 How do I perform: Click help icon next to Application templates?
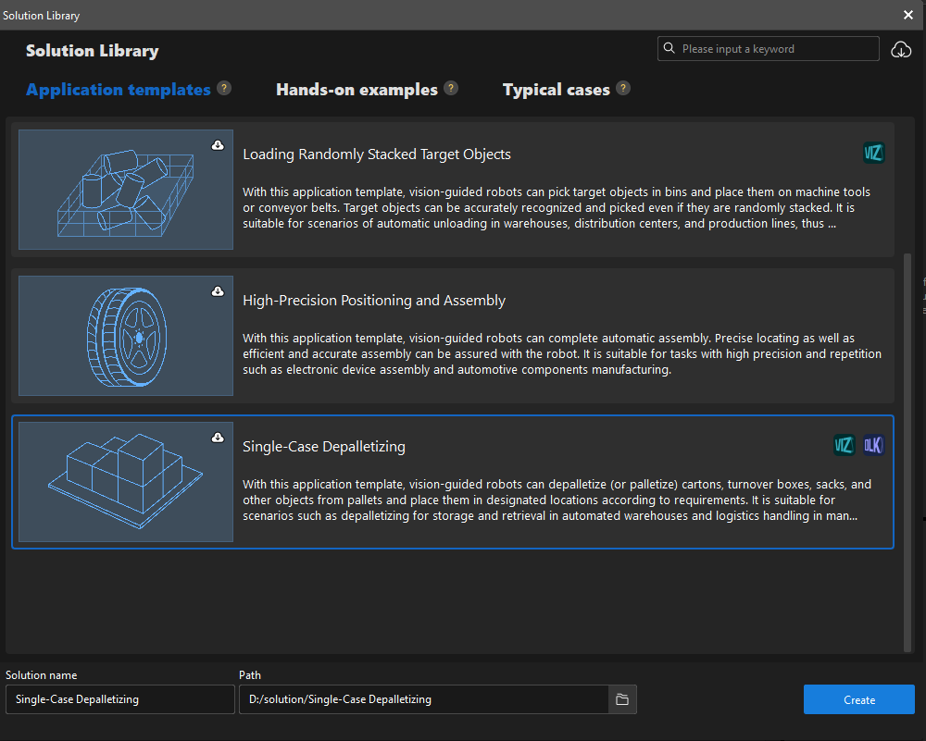pos(224,89)
